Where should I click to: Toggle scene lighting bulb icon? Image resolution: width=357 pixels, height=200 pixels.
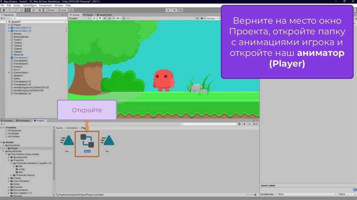point(100,18)
